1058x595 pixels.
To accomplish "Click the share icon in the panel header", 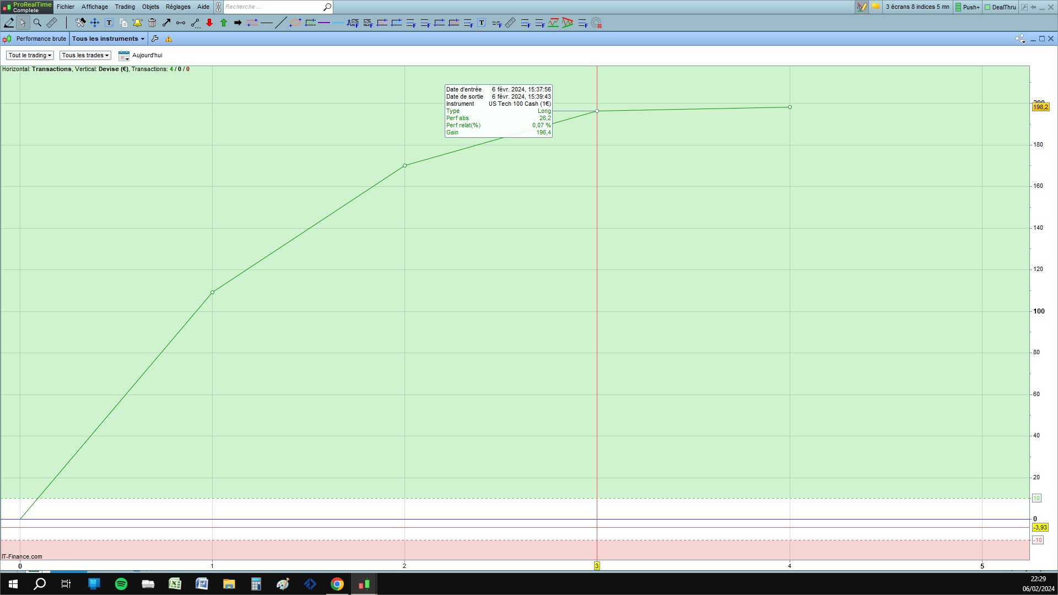I will pyautogui.click(x=1020, y=39).
